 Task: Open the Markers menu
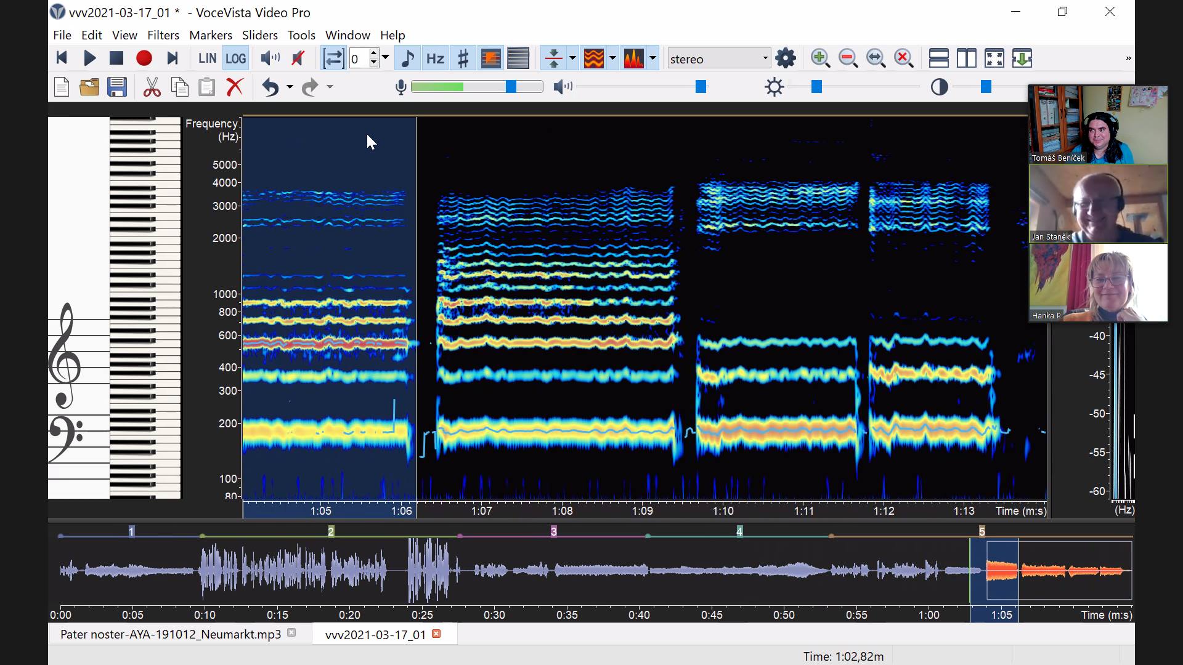coord(210,35)
